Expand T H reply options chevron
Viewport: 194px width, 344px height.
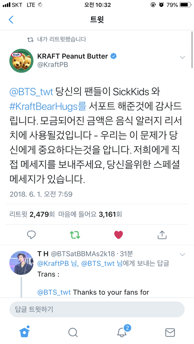(182, 254)
